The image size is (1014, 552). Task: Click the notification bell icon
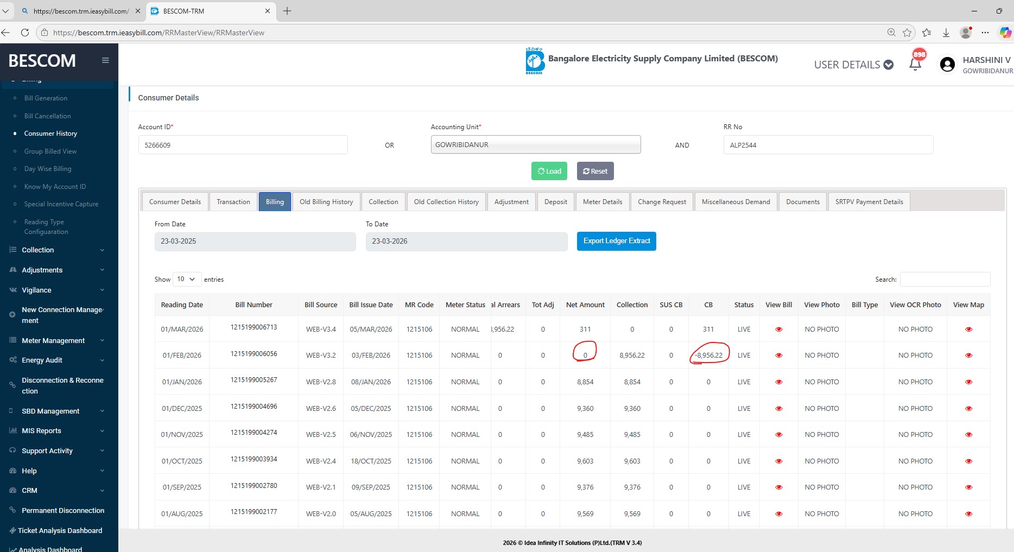(915, 64)
